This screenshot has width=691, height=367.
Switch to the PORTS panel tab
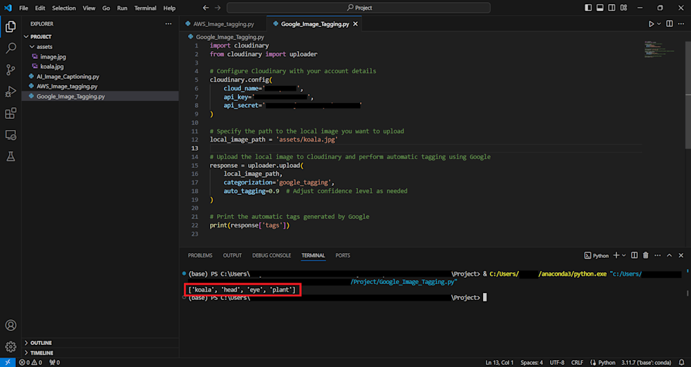pyautogui.click(x=343, y=256)
